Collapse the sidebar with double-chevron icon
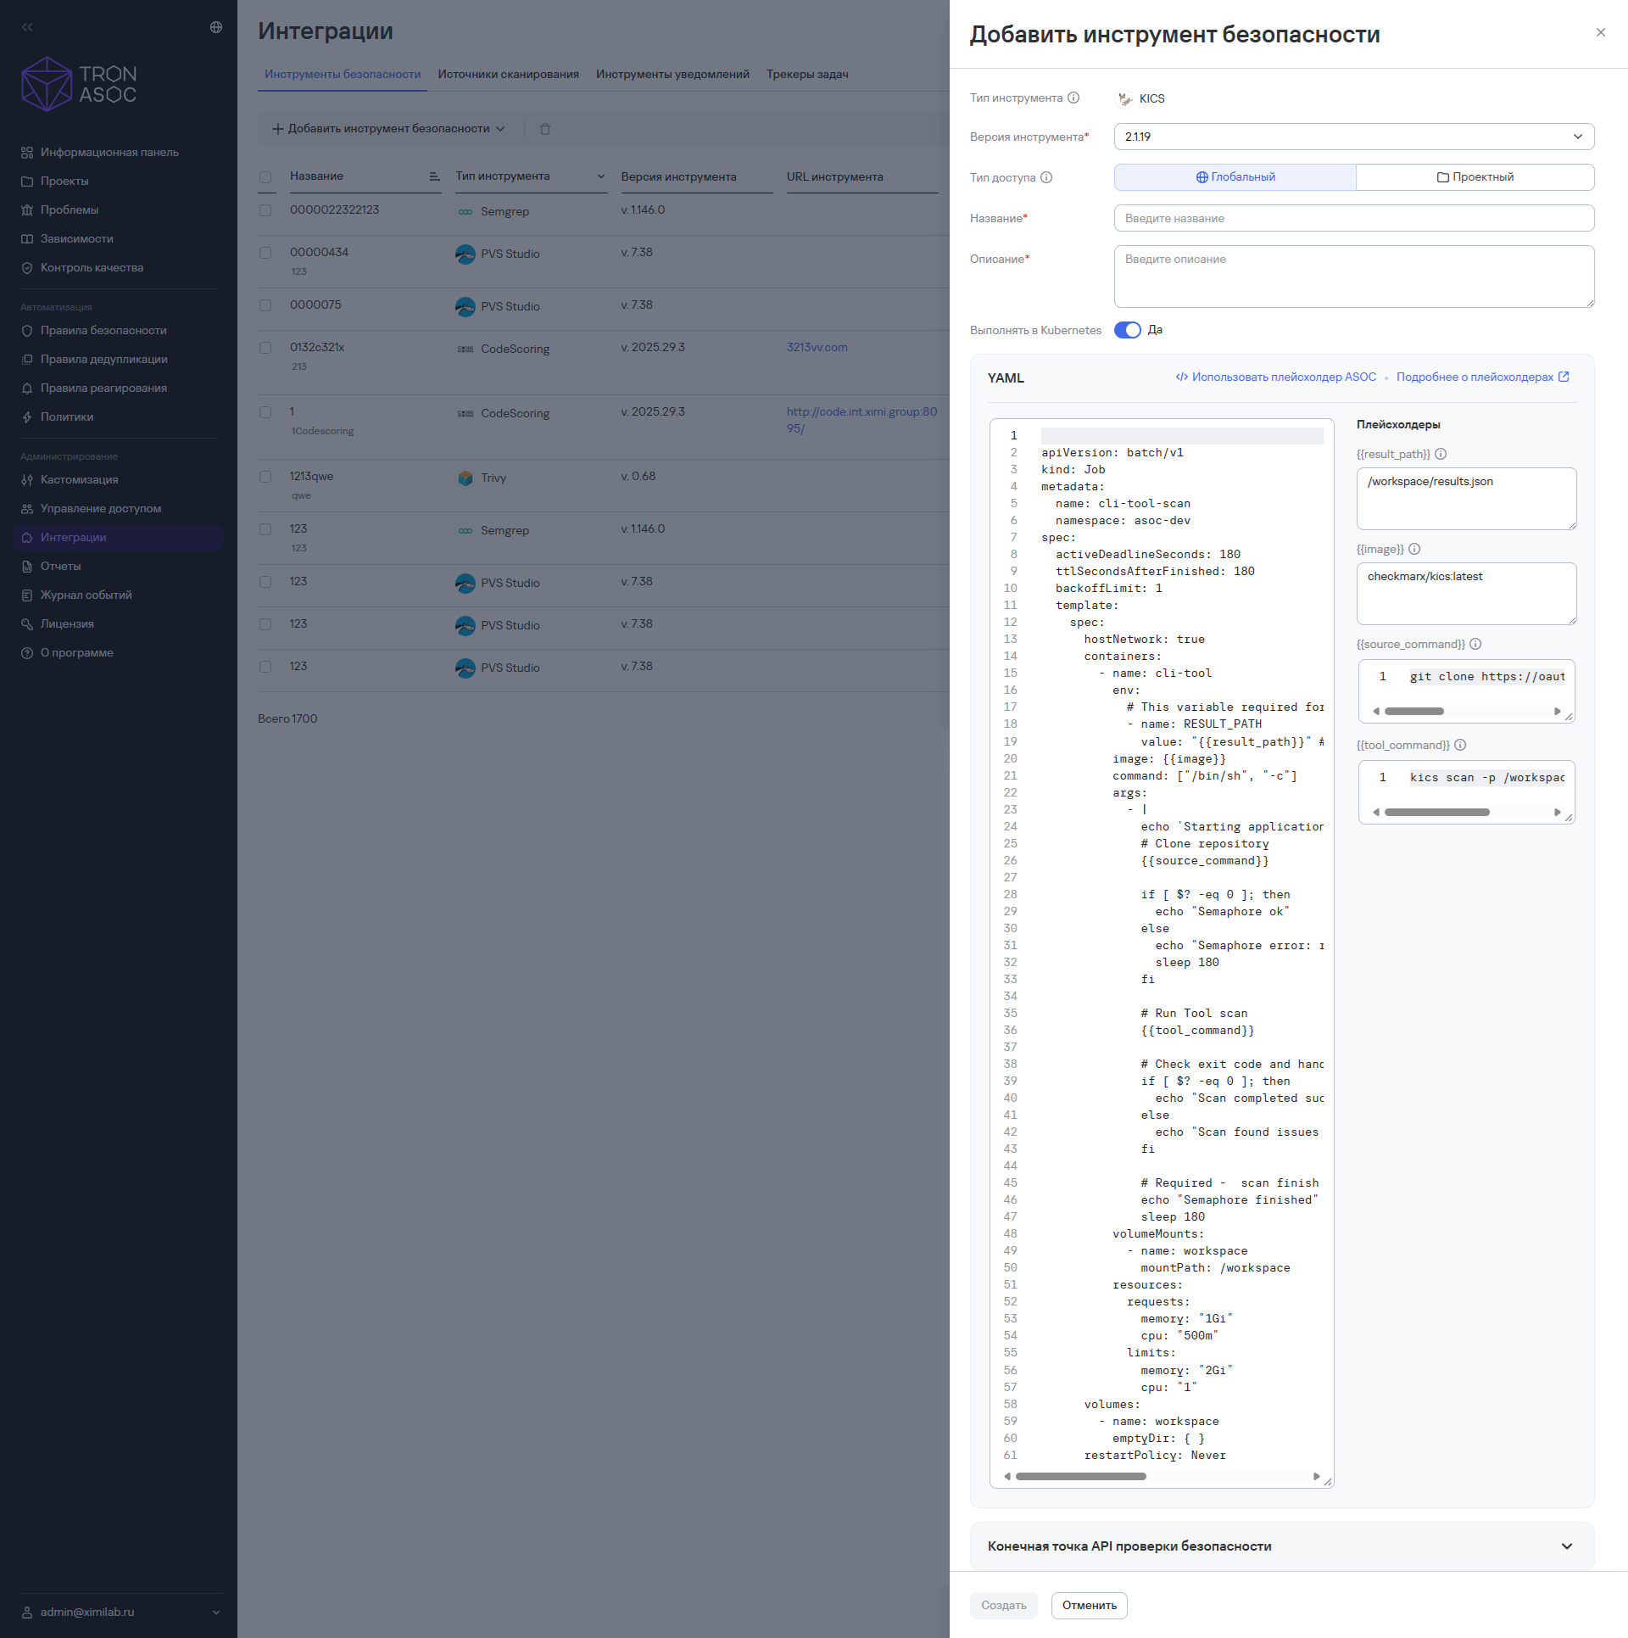Image resolution: width=1628 pixels, height=1638 pixels. [27, 27]
